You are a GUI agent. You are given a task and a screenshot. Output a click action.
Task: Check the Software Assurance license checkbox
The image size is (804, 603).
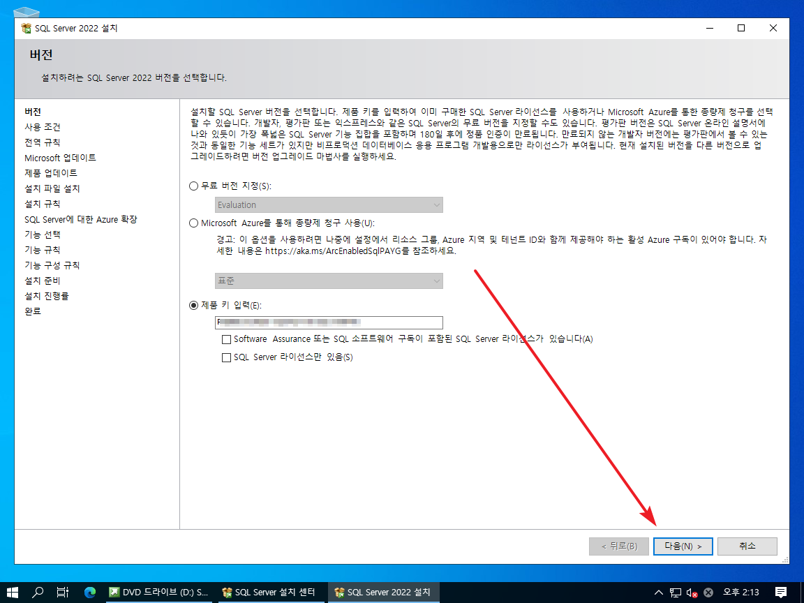[226, 339]
